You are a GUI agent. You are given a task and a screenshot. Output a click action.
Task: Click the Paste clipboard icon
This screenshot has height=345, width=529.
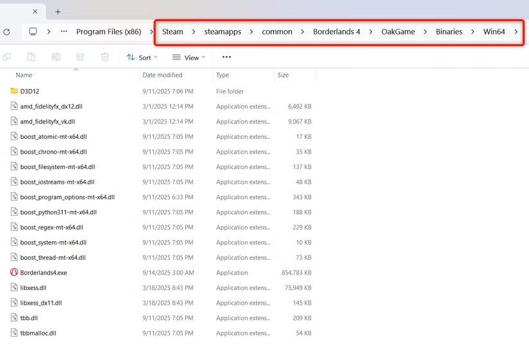31,57
